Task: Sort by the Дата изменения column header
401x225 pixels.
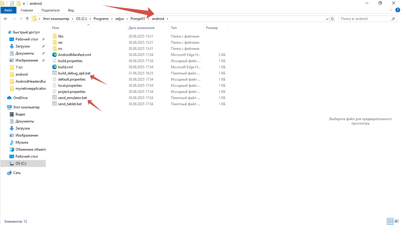Action: [x=141, y=28]
